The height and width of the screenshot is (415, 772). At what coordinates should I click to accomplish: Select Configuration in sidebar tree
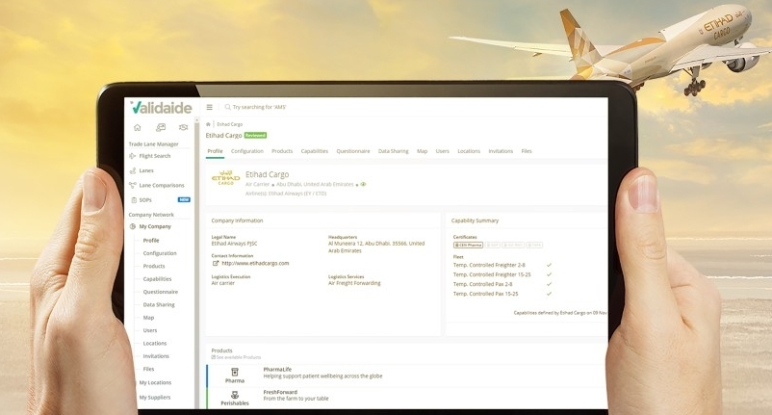(160, 253)
